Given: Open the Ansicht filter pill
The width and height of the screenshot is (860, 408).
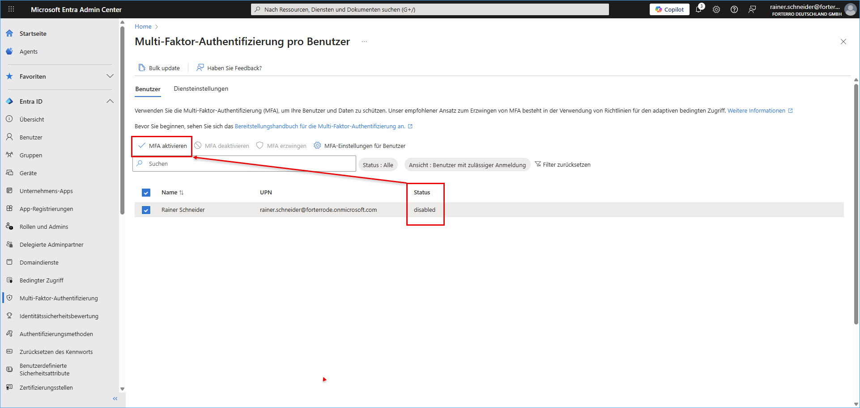Looking at the screenshot, I should [x=467, y=165].
